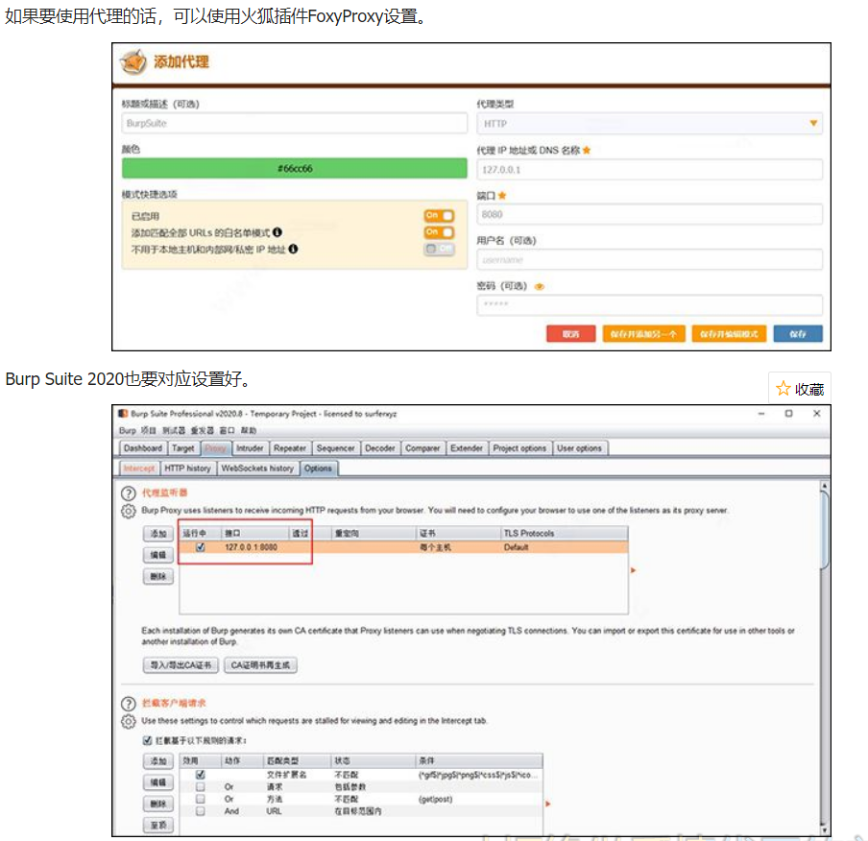
Task: Open the 项目 menu
Action: [148, 430]
